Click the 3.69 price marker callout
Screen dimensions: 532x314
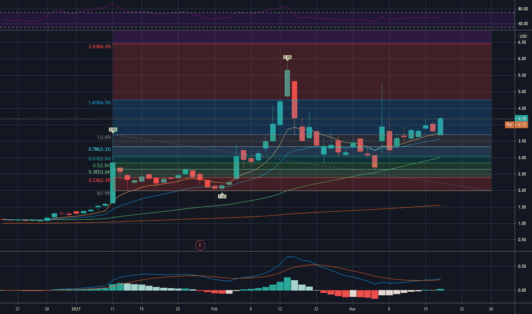point(113,130)
